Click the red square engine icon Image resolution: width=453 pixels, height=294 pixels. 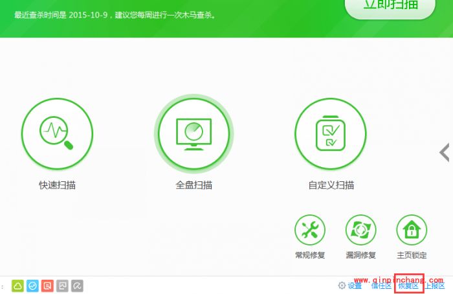pyautogui.click(x=47, y=286)
